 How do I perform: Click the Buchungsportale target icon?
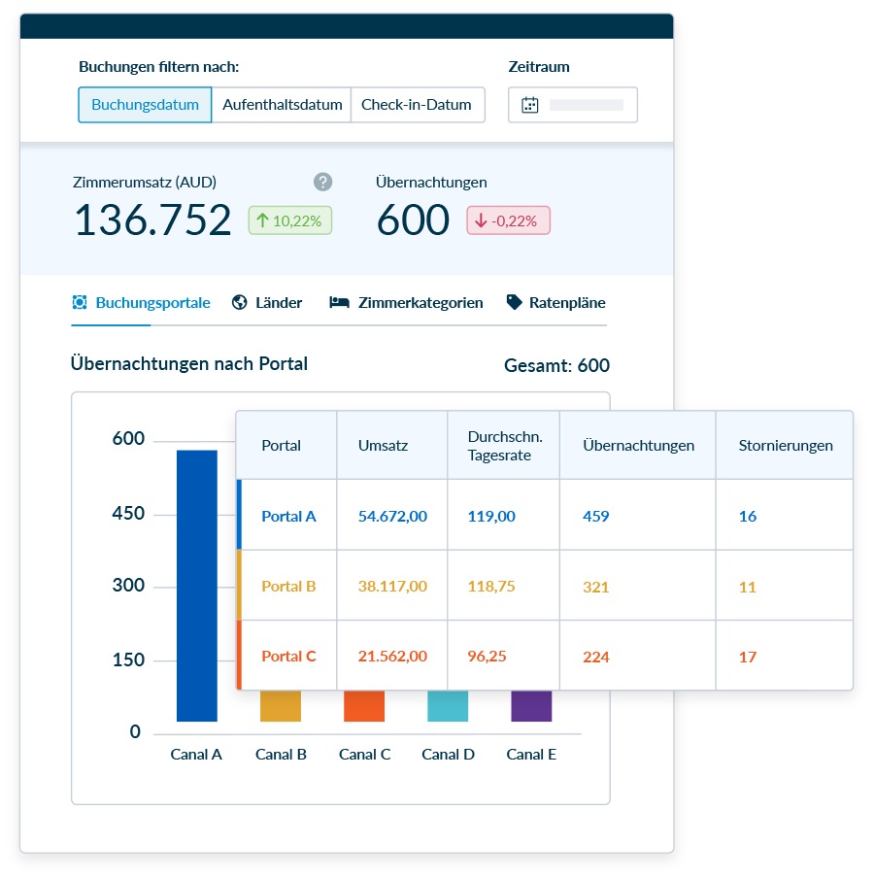tap(79, 302)
